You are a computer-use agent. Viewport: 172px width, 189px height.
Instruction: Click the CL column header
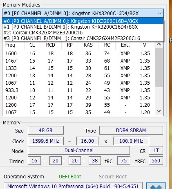click(x=32, y=45)
